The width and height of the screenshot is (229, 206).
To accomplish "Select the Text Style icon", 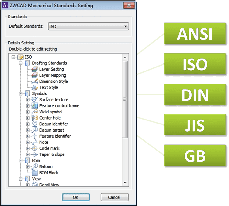I will point(35,87).
